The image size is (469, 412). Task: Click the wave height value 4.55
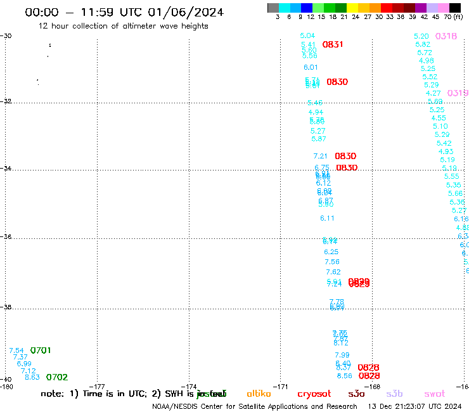(439, 118)
